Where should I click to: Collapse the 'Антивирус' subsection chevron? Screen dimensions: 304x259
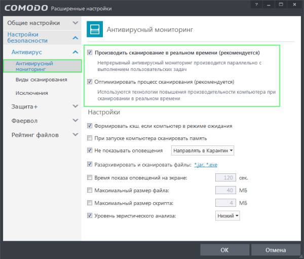pos(75,52)
